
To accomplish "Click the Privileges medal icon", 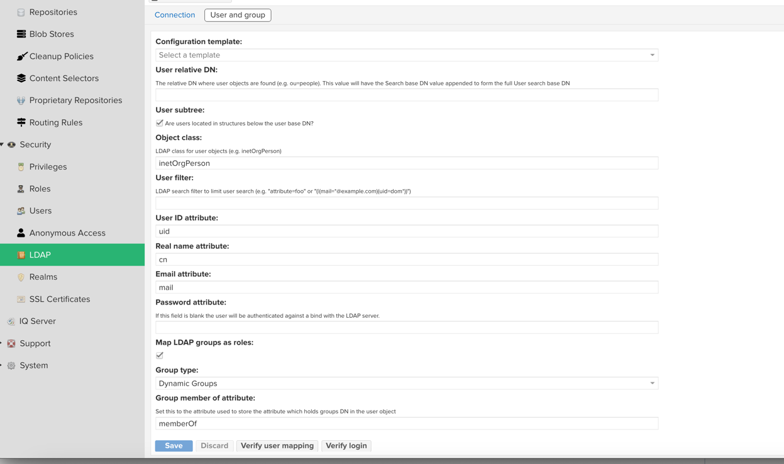I will coord(21,166).
